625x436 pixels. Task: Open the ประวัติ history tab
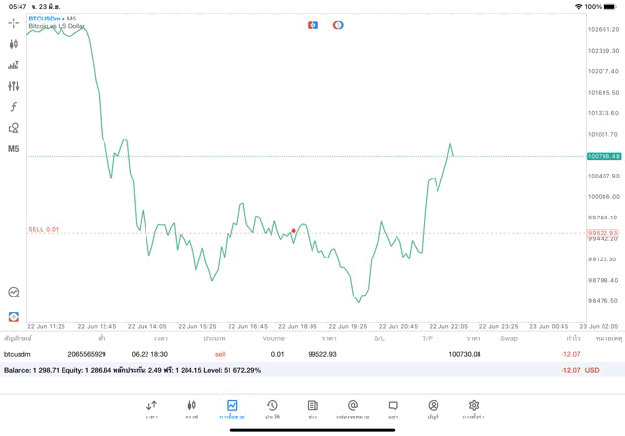[x=271, y=409]
